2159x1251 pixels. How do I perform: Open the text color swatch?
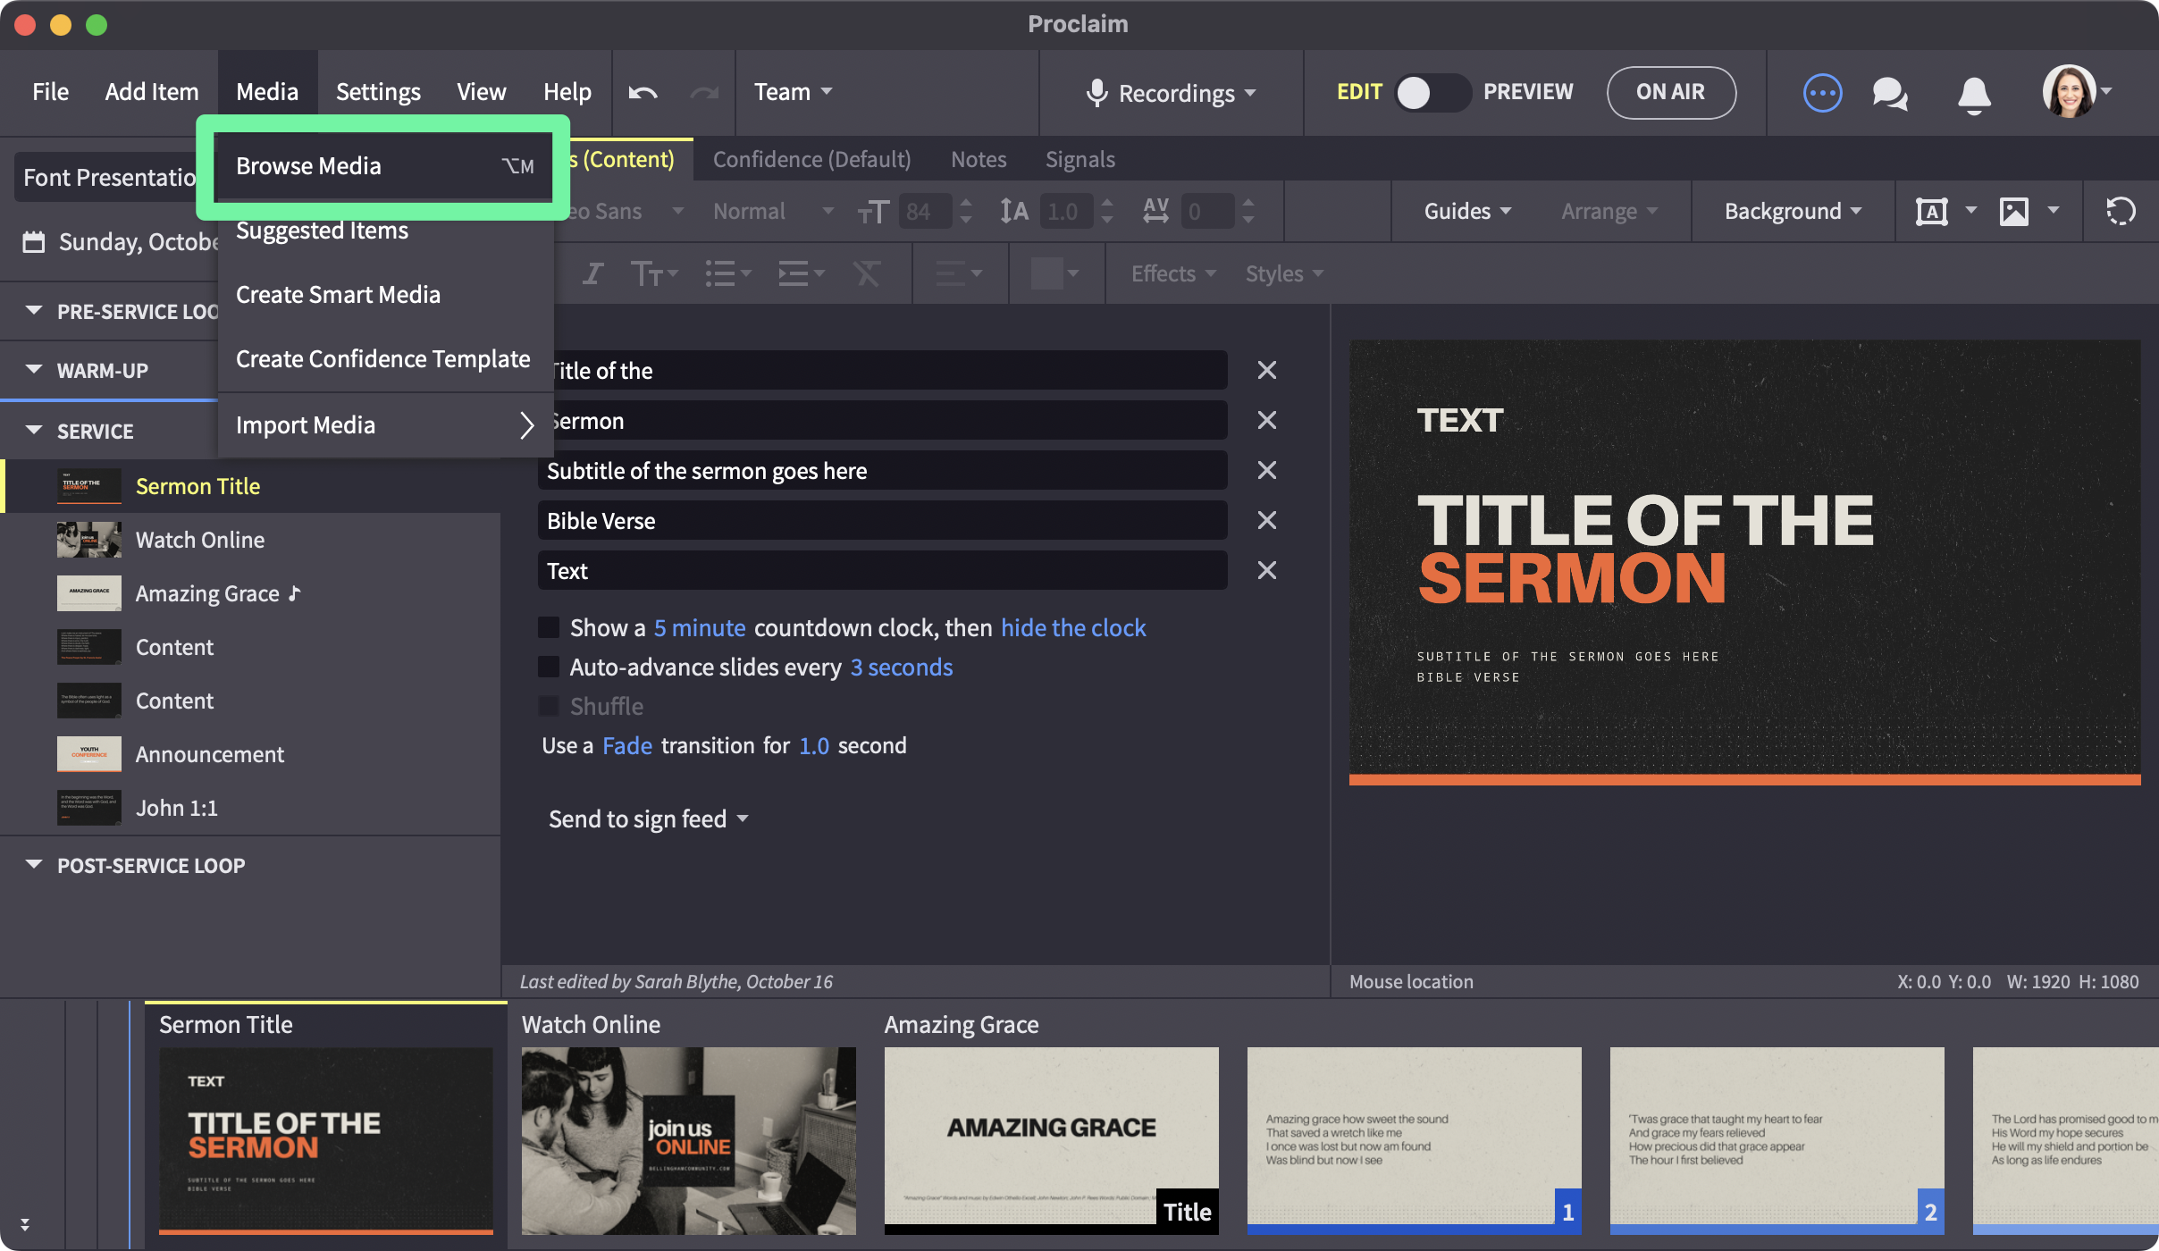pos(1054,273)
